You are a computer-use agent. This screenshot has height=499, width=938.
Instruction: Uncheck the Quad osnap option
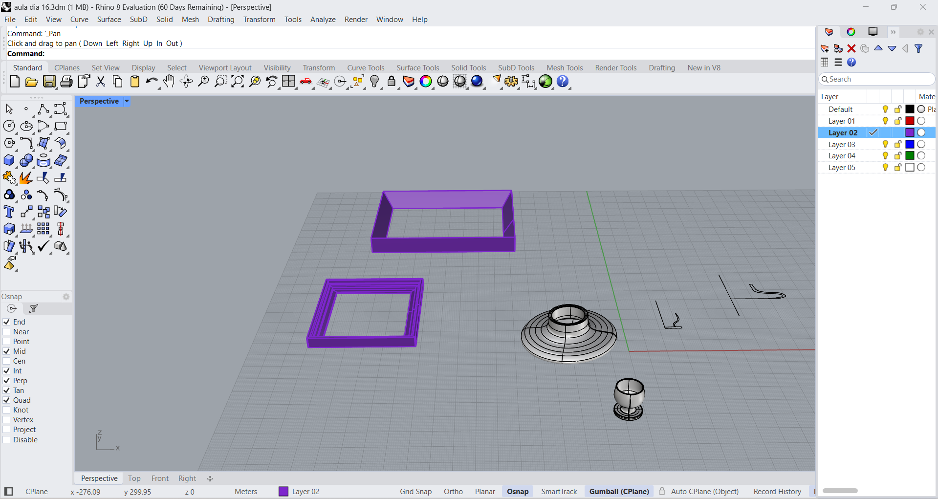(x=7, y=400)
